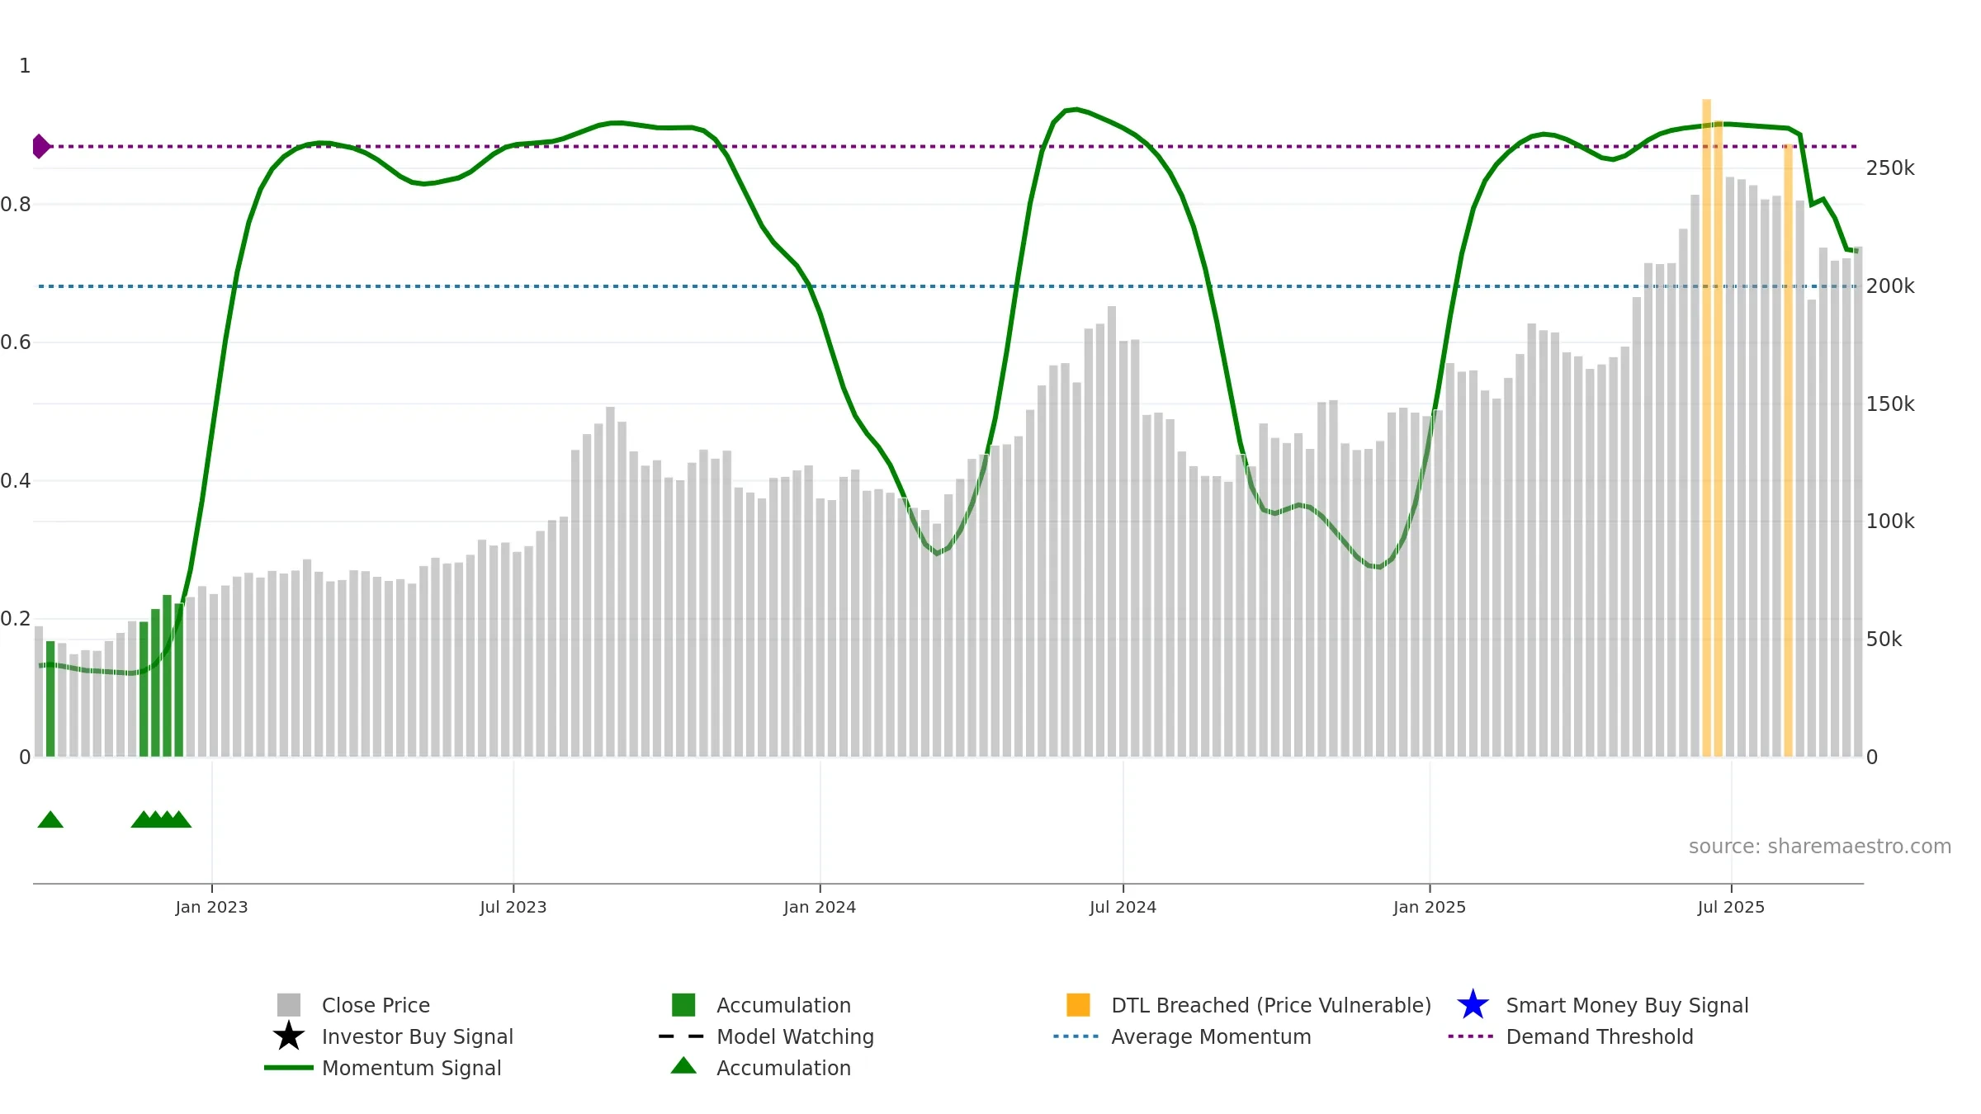Click the Average Momentum dotted line icon

click(x=1076, y=1036)
